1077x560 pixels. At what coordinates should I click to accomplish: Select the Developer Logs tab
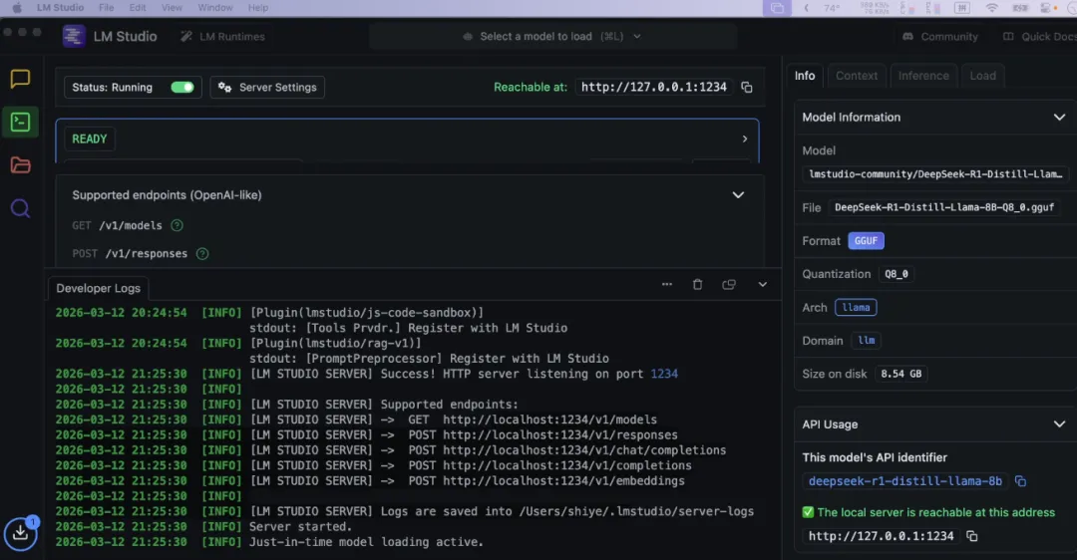pos(98,288)
